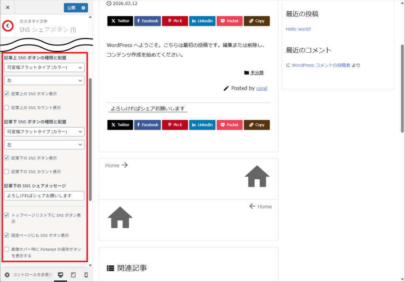Click the SNS share message input field
The image size is (405, 282).
(x=44, y=196)
